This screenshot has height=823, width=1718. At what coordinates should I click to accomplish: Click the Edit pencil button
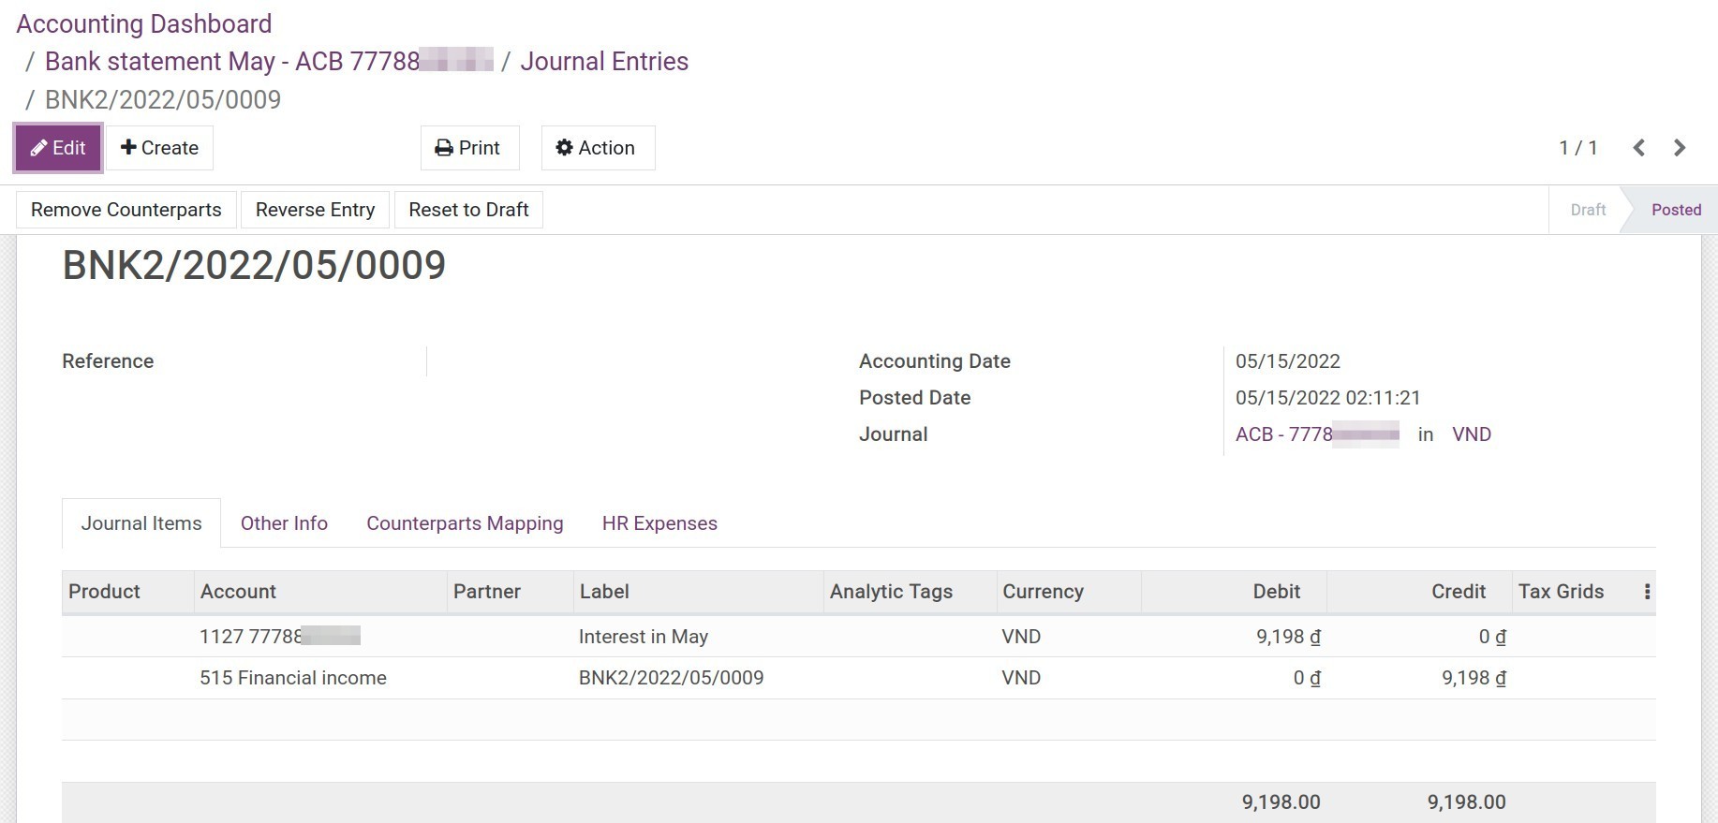pyautogui.click(x=58, y=148)
